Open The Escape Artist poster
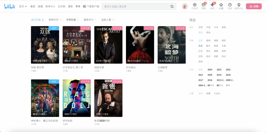266x132 pixels. (x=108, y=45)
